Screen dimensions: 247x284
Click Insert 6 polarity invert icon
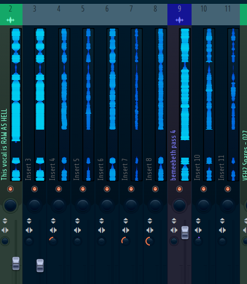(x=102, y=221)
